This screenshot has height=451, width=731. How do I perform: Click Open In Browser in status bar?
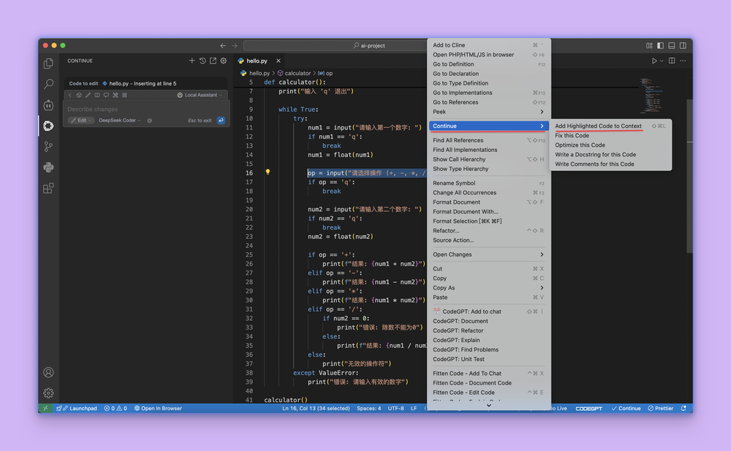[x=158, y=409]
